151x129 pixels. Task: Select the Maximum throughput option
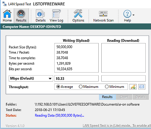coord(89,87)
